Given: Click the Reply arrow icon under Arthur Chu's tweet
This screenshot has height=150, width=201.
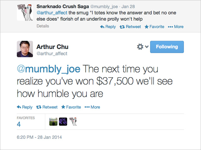Looking at the screenshot, I should 19,107.
